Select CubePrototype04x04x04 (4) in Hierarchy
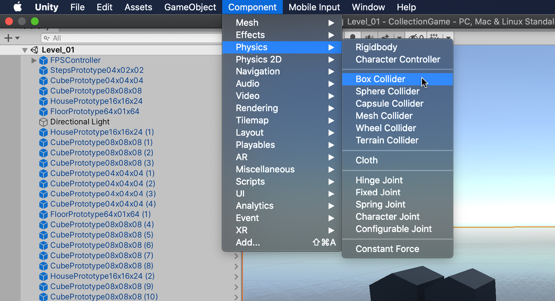Screen dimensions: 555x301 click(x=103, y=204)
